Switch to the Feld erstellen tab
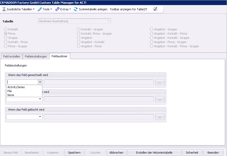227x156 pixels. (12, 56)
